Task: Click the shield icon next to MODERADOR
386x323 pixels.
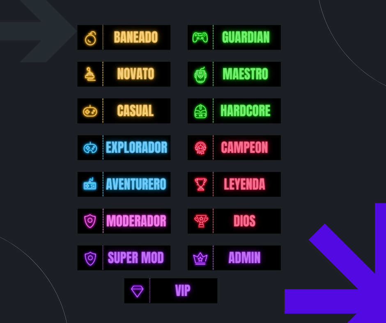Action: (90, 221)
